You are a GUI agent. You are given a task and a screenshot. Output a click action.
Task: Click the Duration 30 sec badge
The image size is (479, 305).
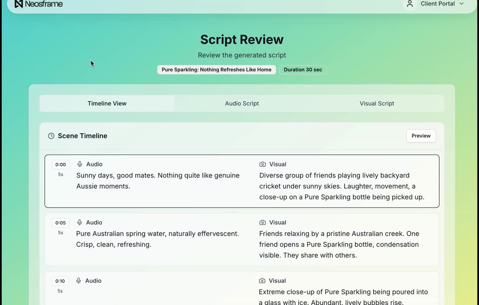tap(303, 69)
